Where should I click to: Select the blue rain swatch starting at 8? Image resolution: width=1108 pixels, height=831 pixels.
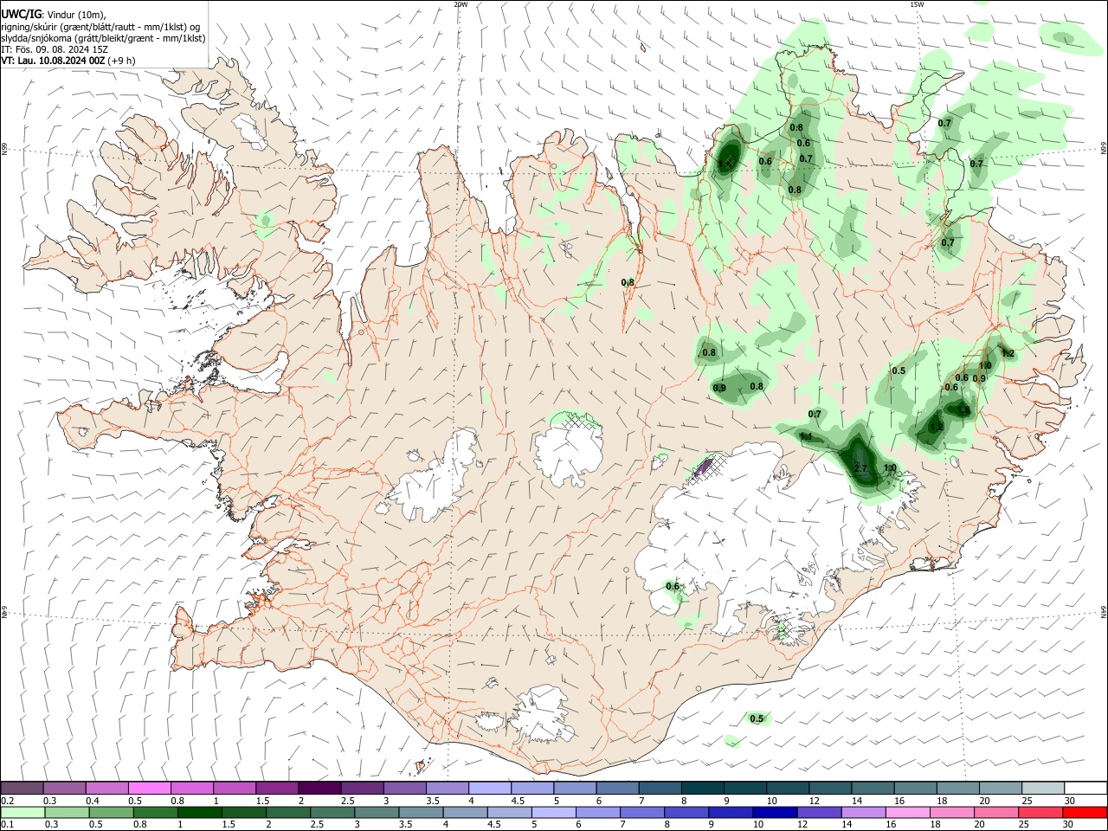click(x=686, y=812)
